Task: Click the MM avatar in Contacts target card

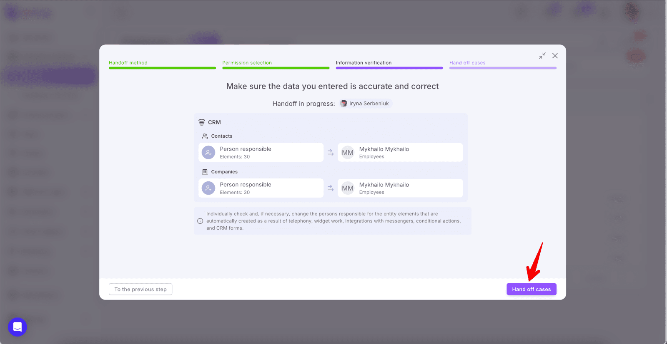Action: [x=348, y=153]
